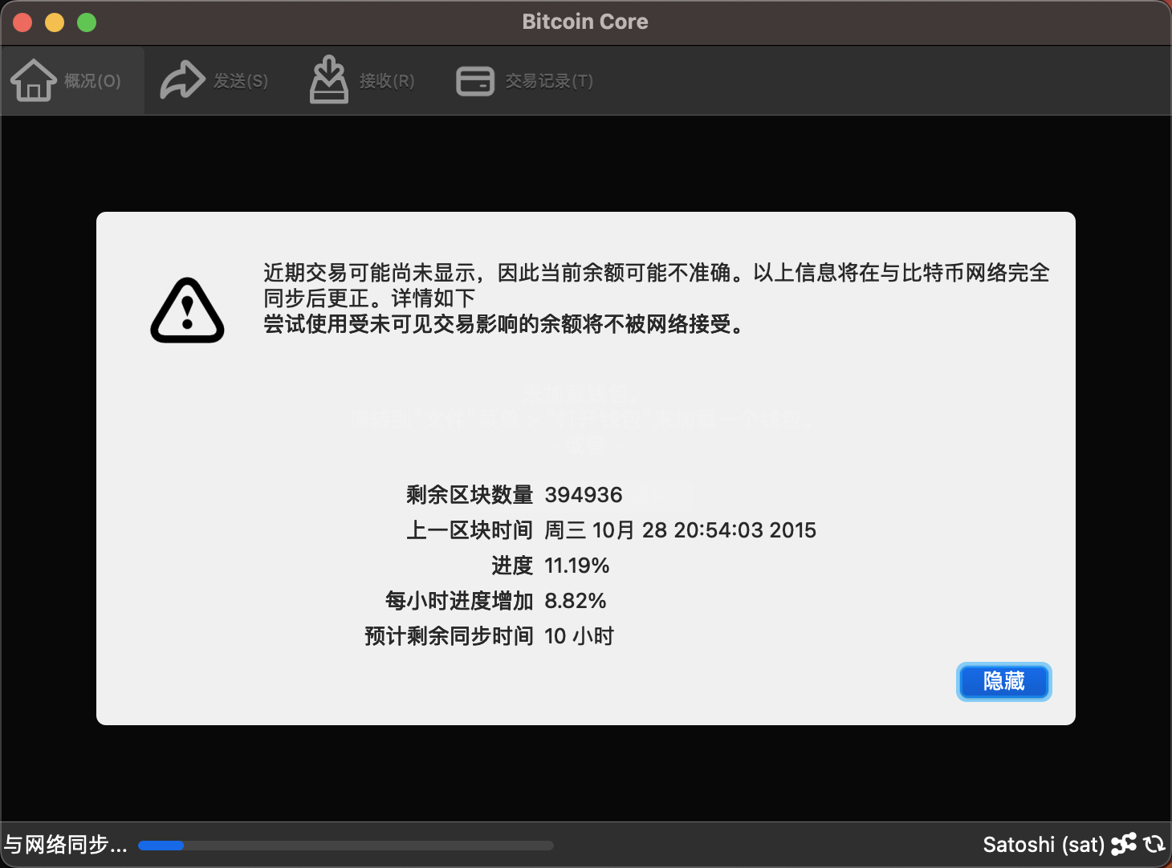Click the remaining blocks value 394936

584,495
